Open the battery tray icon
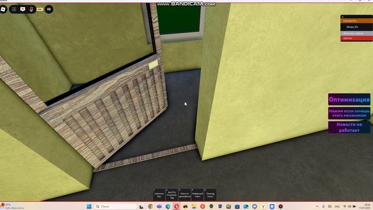373x210 pixels. [354, 206]
